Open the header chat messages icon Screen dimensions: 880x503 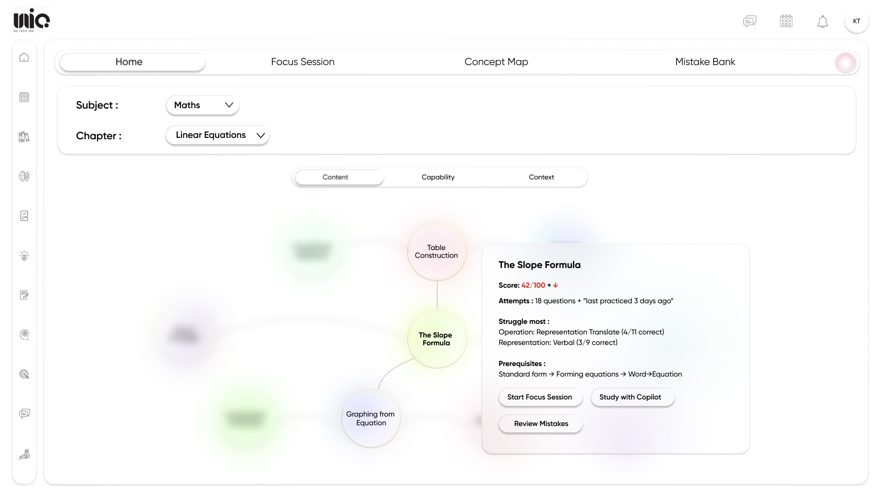click(750, 22)
